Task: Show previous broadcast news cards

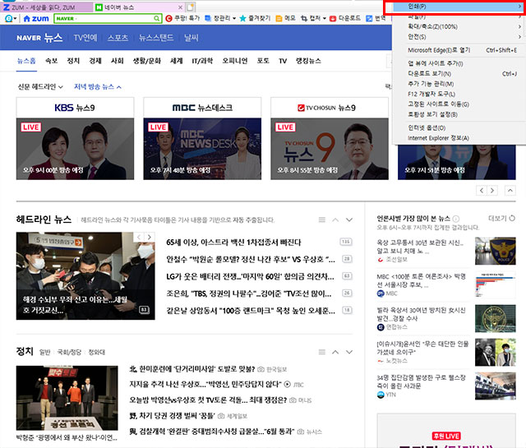Action: click(482, 190)
